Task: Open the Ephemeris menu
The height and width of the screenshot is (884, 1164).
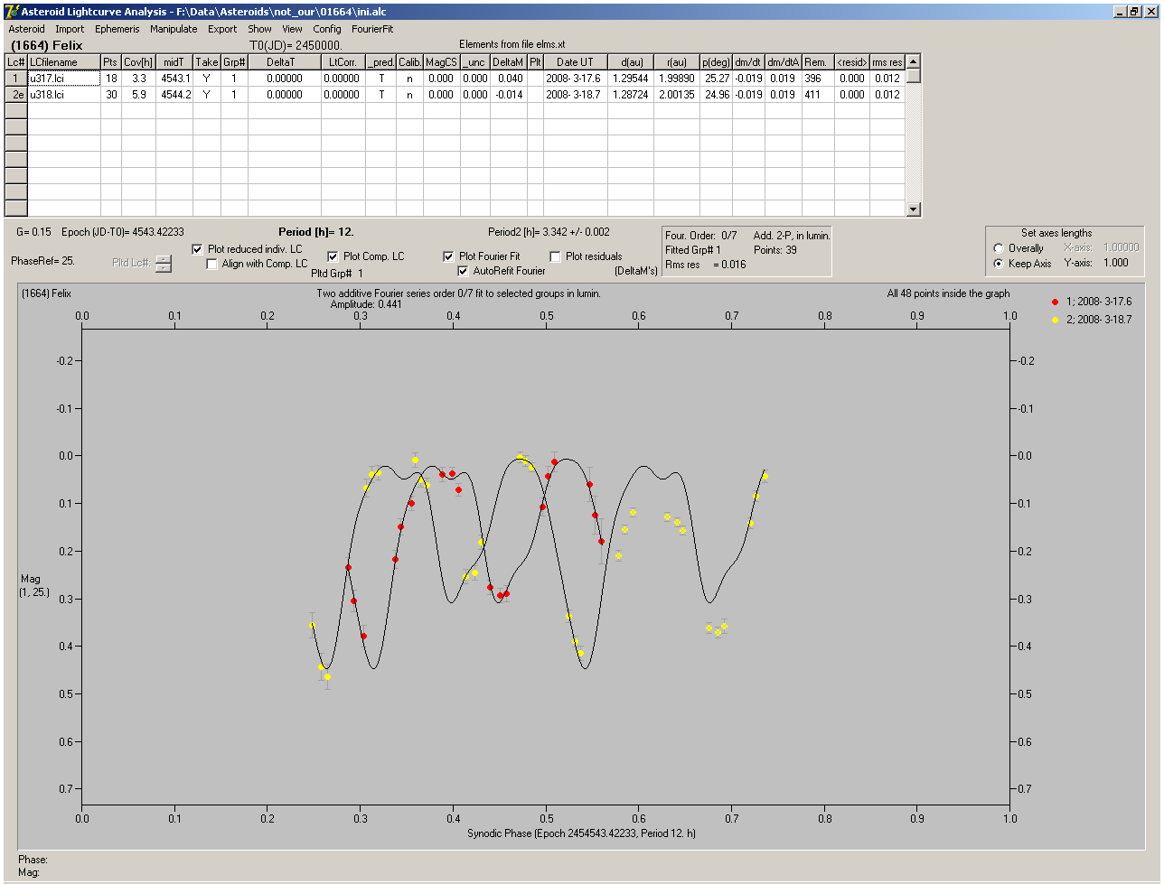Action: (117, 29)
